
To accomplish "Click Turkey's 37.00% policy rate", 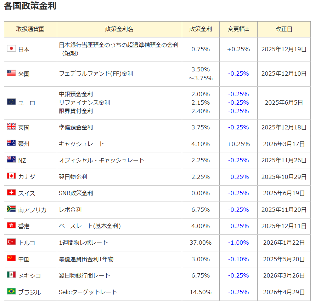I will [201, 243].
